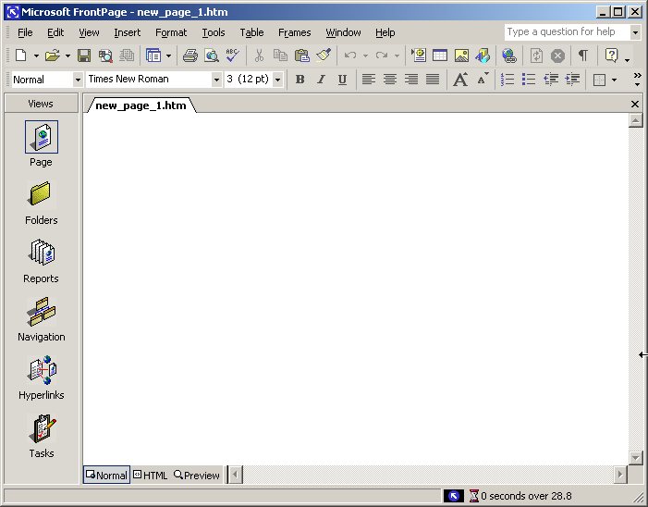The height and width of the screenshot is (507, 648).
Task: Expand Formatting toolbar options chevron
Action: [x=637, y=79]
